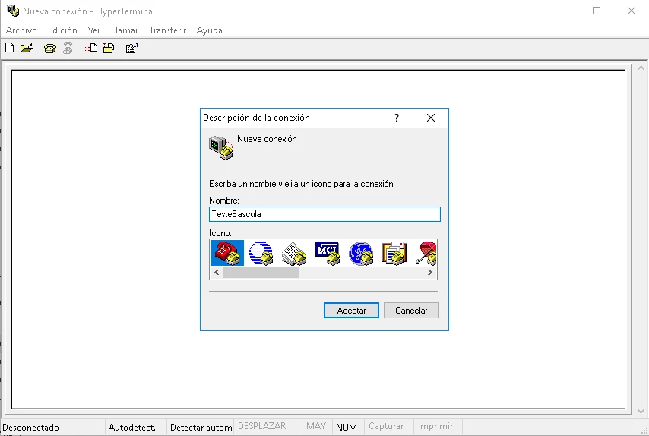Open the Ver menu
This screenshot has height=436, width=649.
coord(94,30)
